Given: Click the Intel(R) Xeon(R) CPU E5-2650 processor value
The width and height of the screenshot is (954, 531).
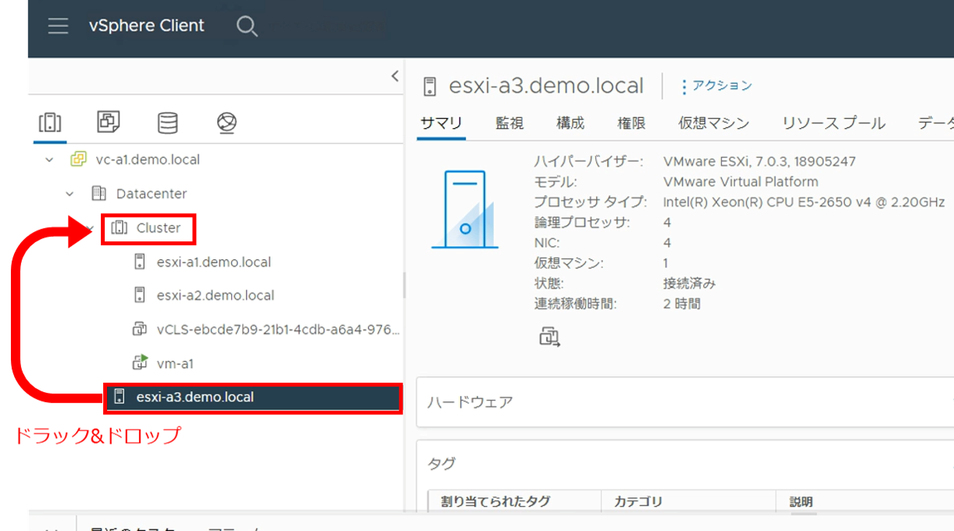Looking at the screenshot, I should (x=804, y=202).
